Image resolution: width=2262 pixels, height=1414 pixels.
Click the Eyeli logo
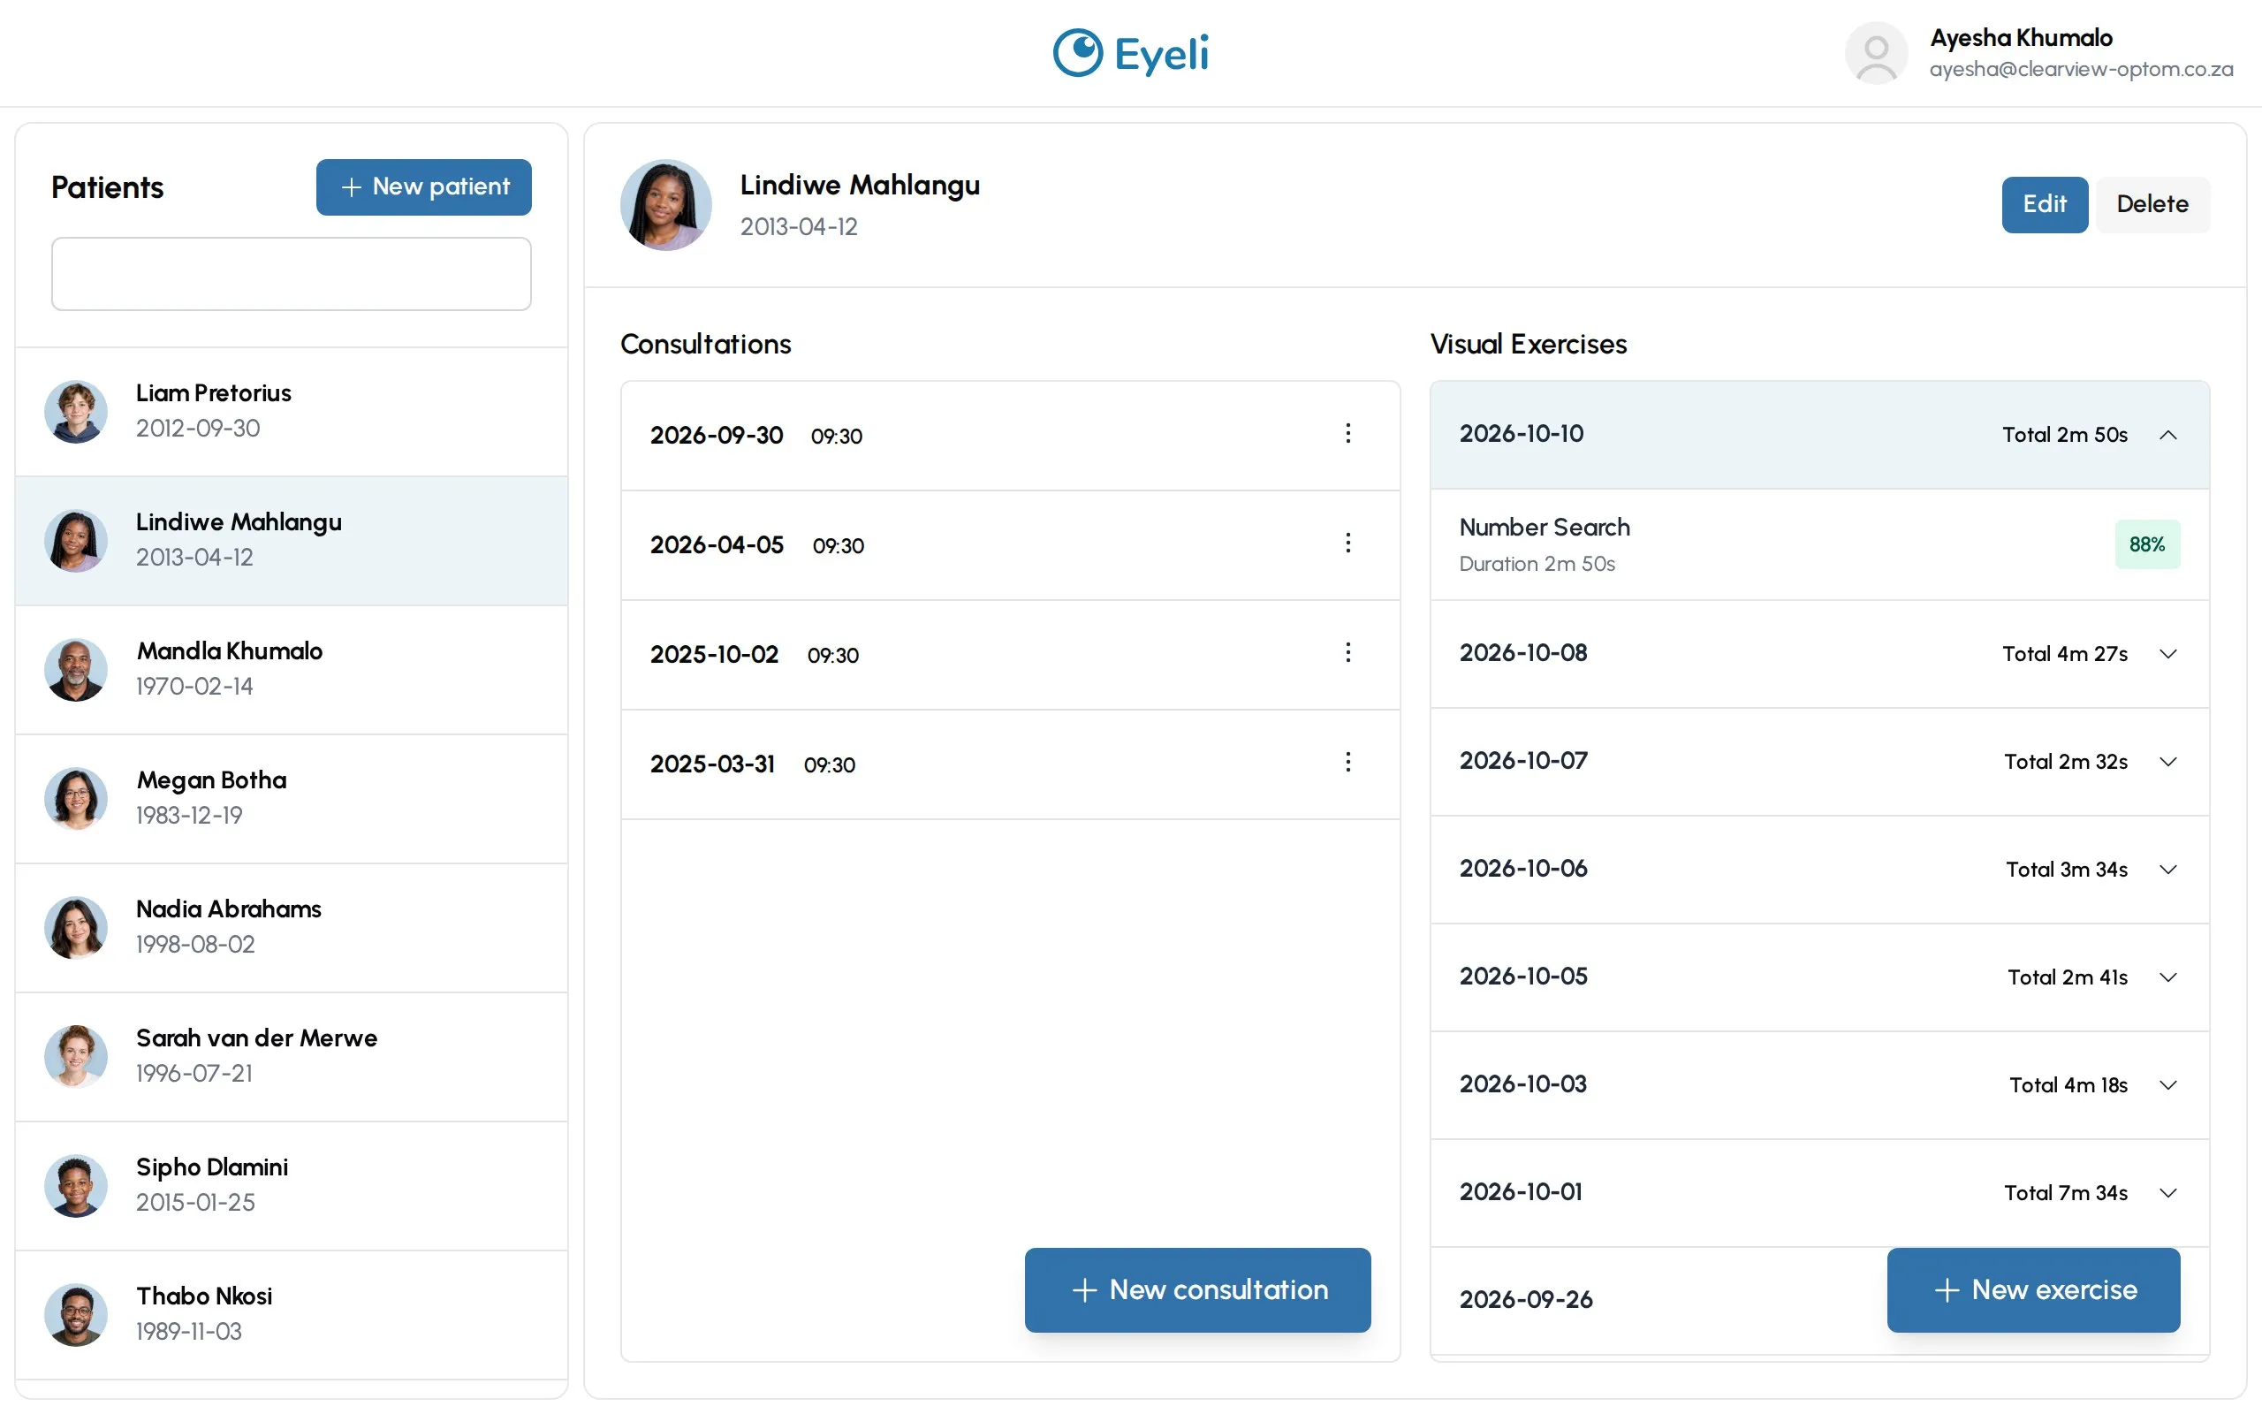pos(1131,53)
